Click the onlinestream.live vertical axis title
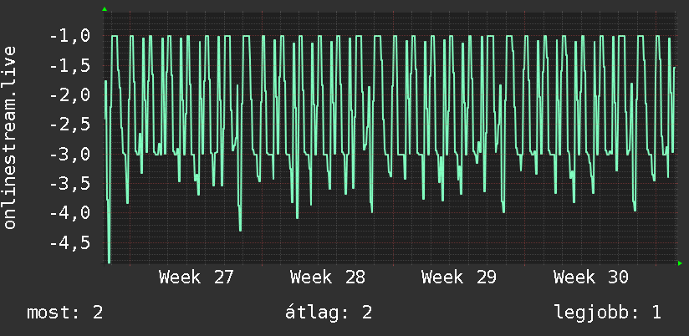Screen dimensions: 689x336 tap(10, 137)
